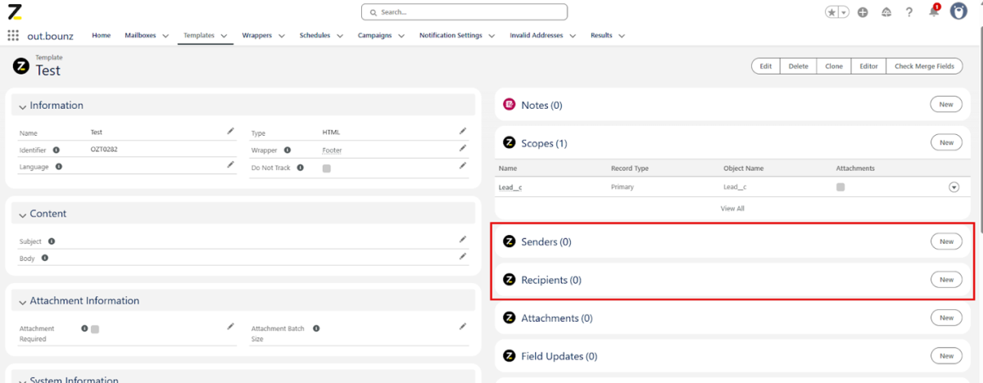Edit the Name field pencil icon

[x=230, y=131]
